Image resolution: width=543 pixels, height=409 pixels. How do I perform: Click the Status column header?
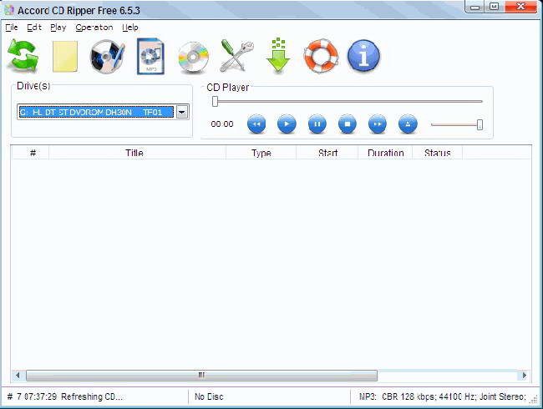[438, 153]
